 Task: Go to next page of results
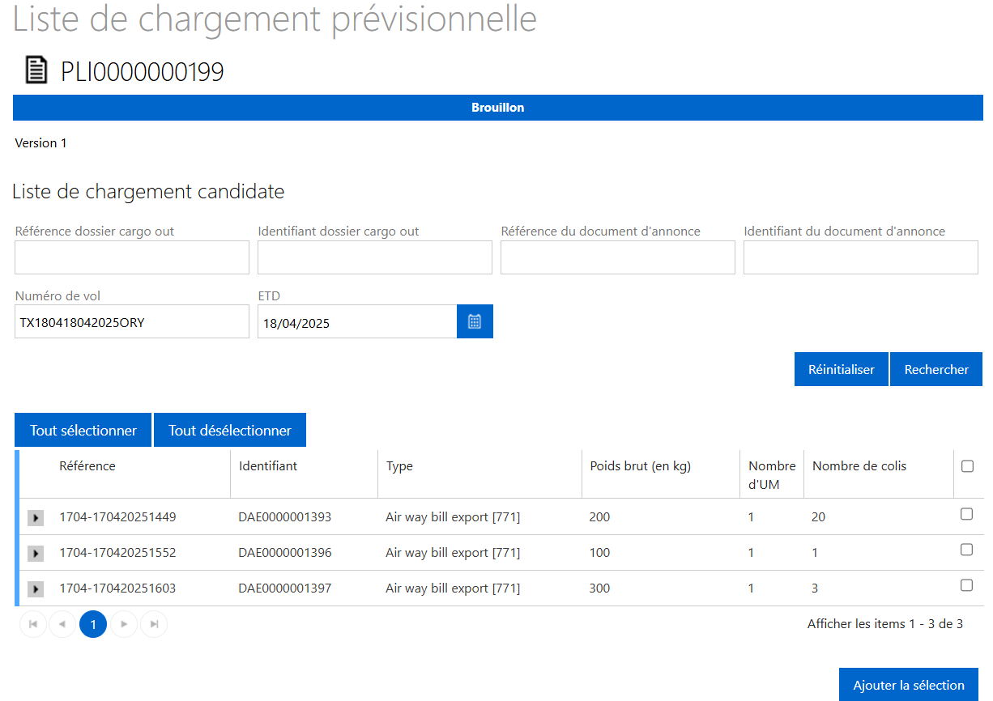[x=124, y=624]
